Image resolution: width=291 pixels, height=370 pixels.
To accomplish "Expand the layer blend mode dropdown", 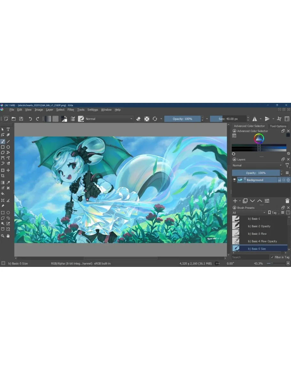I will tap(257, 166).
